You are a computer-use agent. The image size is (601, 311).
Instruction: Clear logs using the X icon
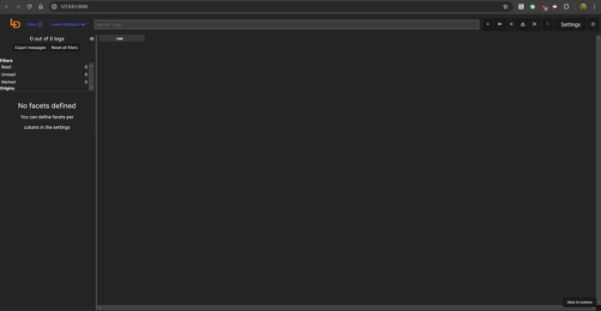coord(534,24)
